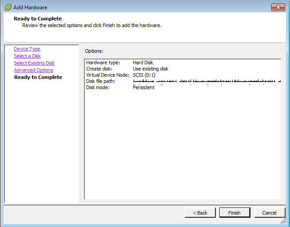Go to the Device Type step
Screen dimensions: 290x227
(x=27, y=49)
